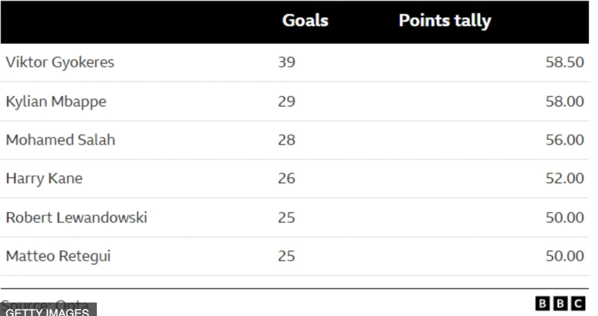Click Lewandowski's 50.00 points value
Viewport: 598px width, 316px height.
point(565,217)
